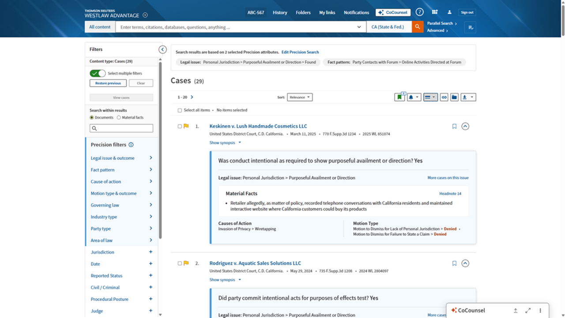Select the Material facts radio button

coord(119,118)
